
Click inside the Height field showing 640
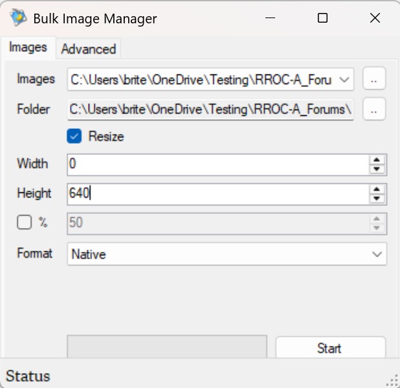coord(217,194)
